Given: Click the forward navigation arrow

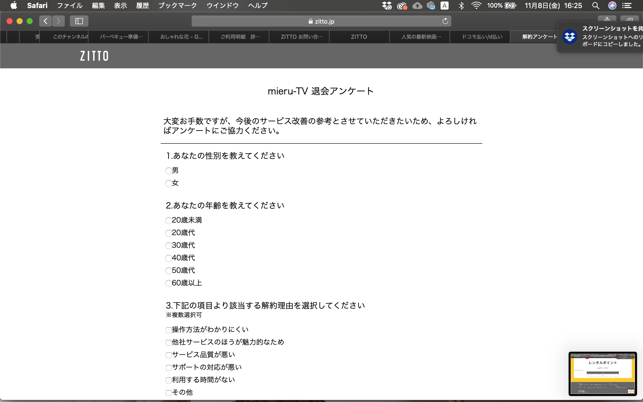Looking at the screenshot, I should 59,21.
